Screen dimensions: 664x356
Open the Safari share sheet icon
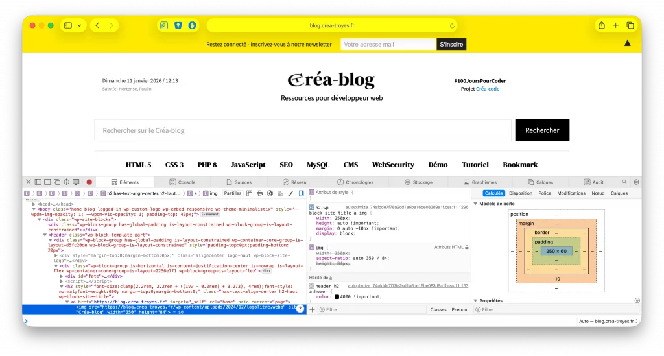602,25
